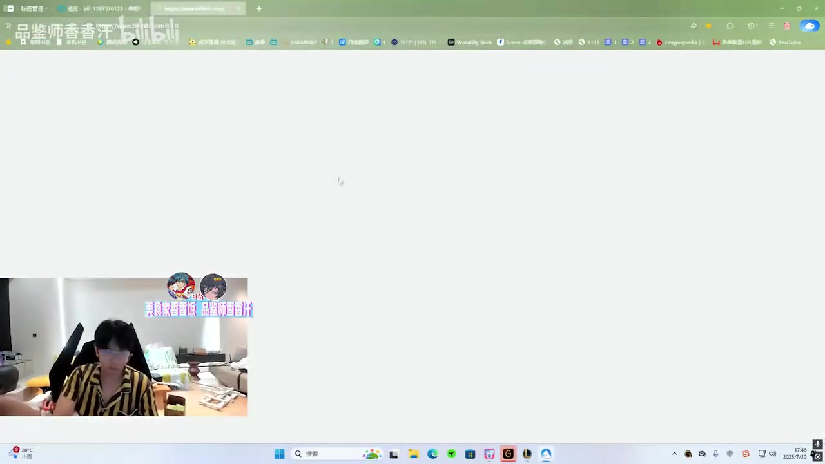Expand the 常用书签 bookmarks folder
The width and height of the screenshot is (825, 464).
[x=39, y=42]
